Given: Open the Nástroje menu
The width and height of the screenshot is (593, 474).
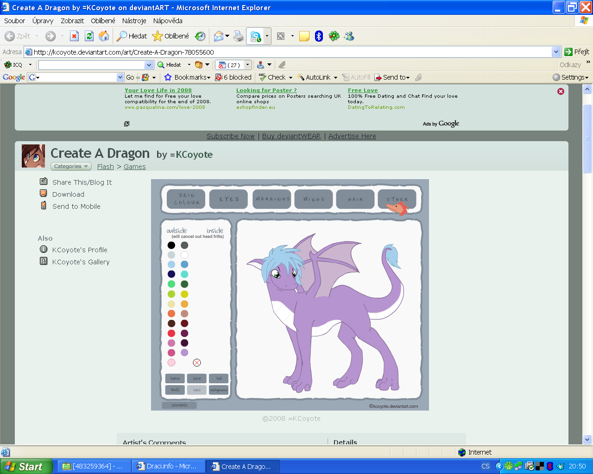Looking at the screenshot, I should [134, 21].
